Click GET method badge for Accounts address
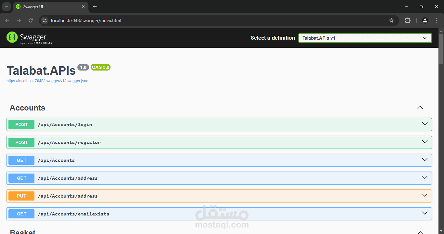444x234 pixels. tap(21, 178)
